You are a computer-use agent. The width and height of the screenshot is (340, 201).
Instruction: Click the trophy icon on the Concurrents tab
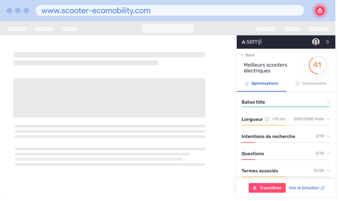pyautogui.click(x=297, y=84)
